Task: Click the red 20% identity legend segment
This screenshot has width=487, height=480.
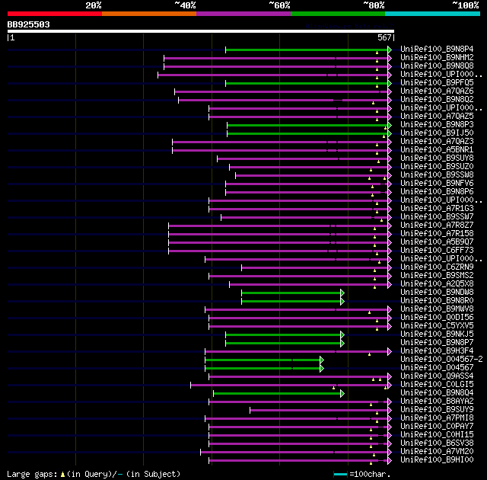Action: pyautogui.click(x=55, y=14)
